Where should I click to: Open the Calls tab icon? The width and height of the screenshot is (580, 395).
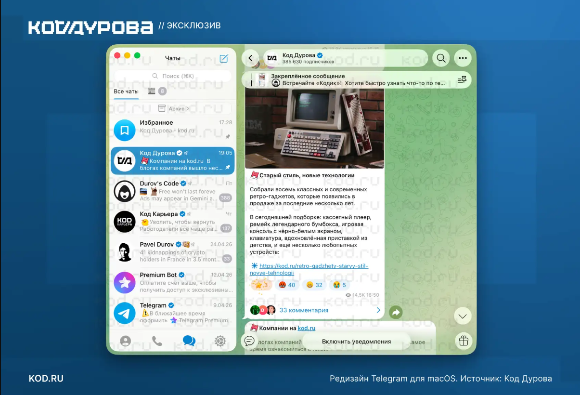click(x=157, y=341)
